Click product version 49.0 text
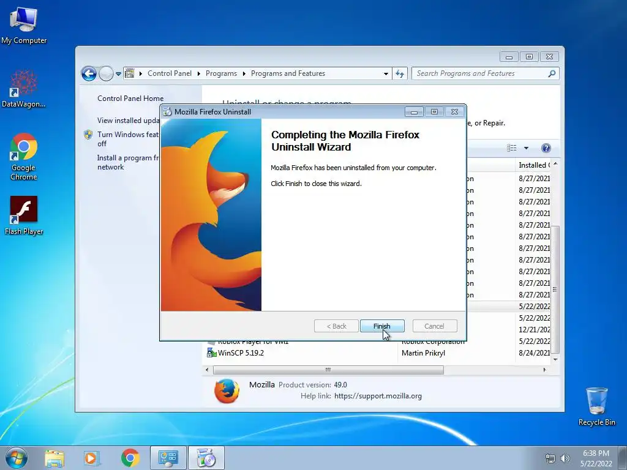This screenshot has height=470, width=627. [x=340, y=385]
